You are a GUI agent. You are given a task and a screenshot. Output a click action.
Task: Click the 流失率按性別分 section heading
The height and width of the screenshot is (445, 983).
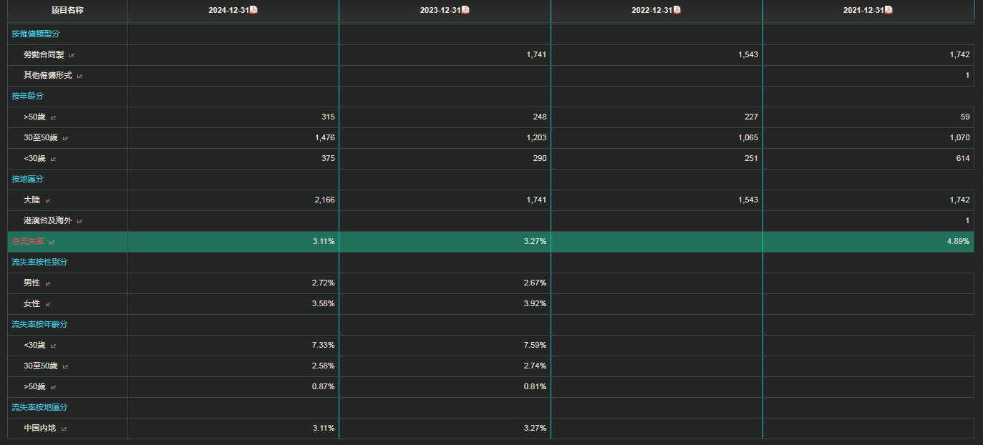click(39, 262)
